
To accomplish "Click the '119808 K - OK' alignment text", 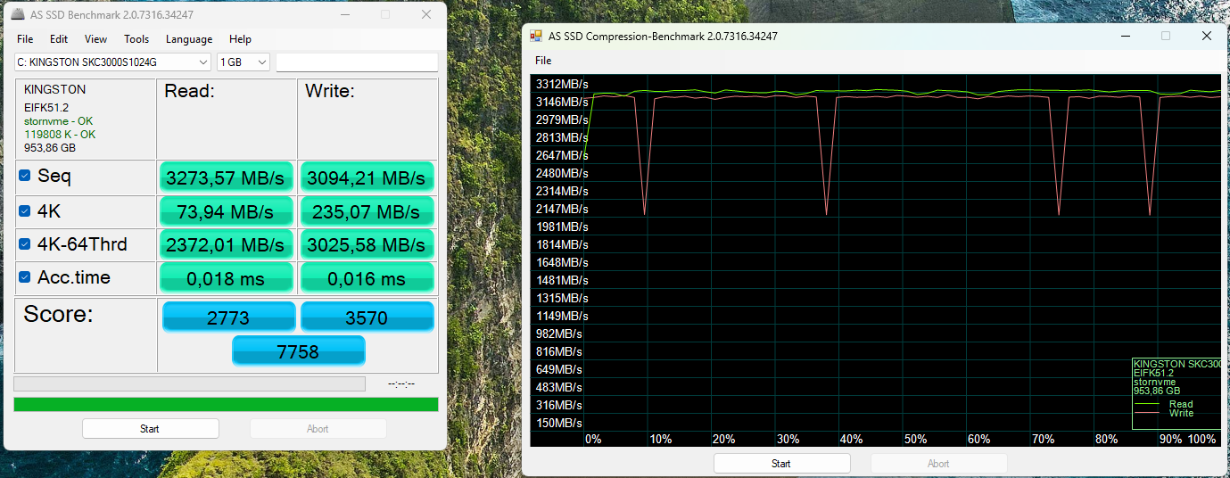I will (x=60, y=135).
